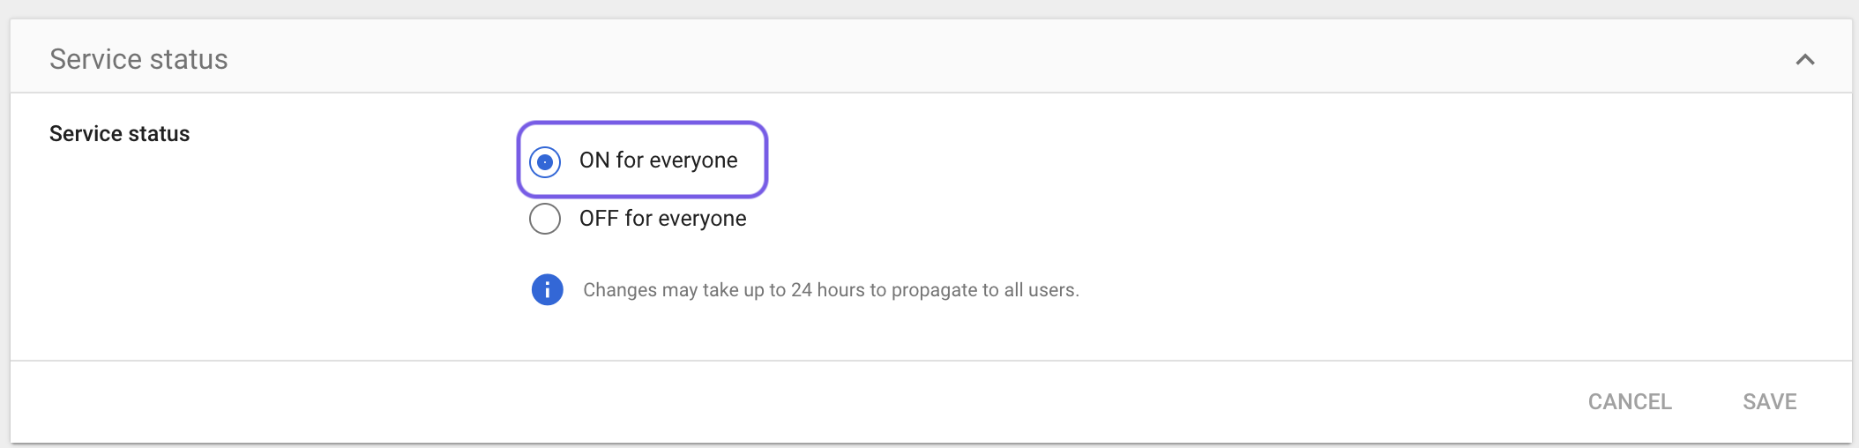The height and width of the screenshot is (448, 1859).
Task: Apply the service status with SAVE
Action: coord(1769,402)
